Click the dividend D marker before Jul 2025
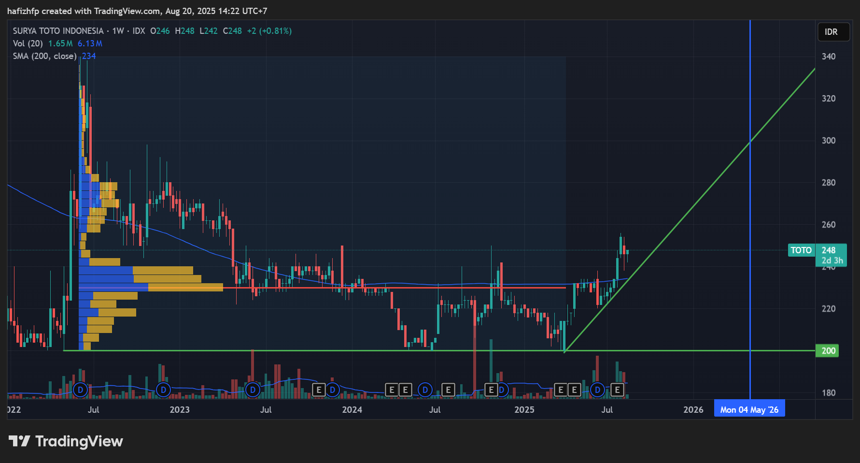The width and height of the screenshot is (860, 463). point(598,390)
